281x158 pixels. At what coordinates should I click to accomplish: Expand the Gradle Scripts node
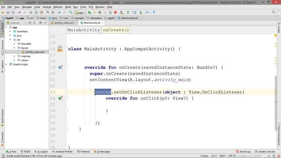coord(7,65)
